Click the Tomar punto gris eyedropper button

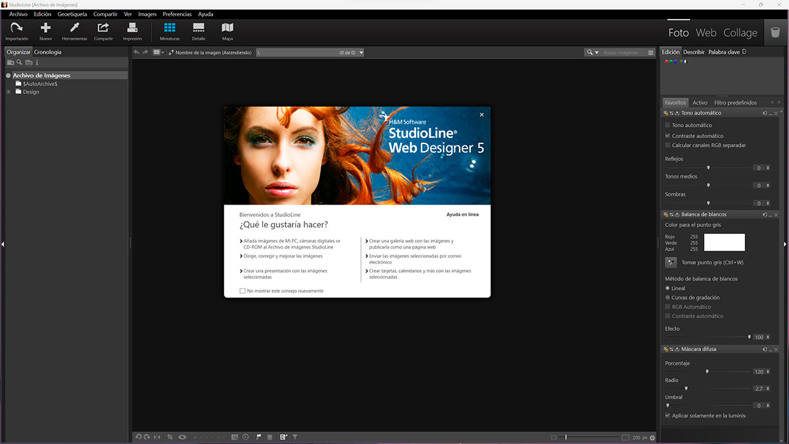[671, 262]
